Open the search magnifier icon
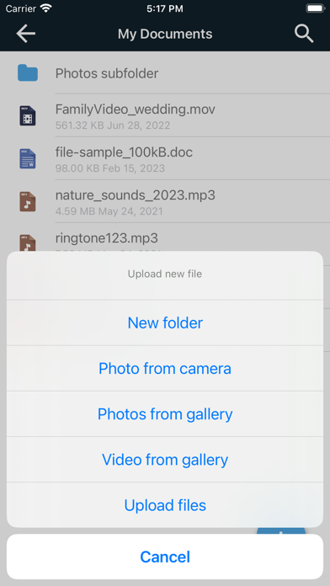The height and width of the screenshot is (586, 330). pyautogui.click(x=304, y=34)
